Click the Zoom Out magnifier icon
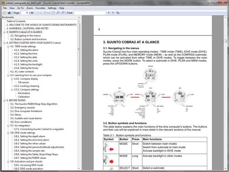Image resolution: width=229 pixels, height=172 pixels. click(x=58, y=13)
